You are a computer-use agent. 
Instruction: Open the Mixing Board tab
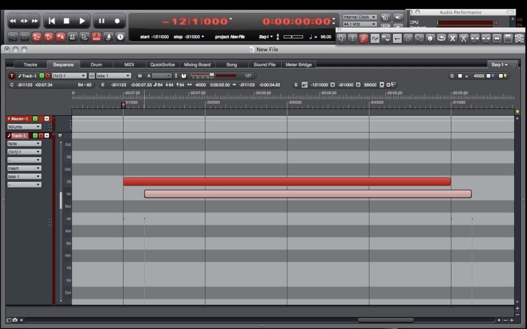pyautogui.click(x=197, y=64)
